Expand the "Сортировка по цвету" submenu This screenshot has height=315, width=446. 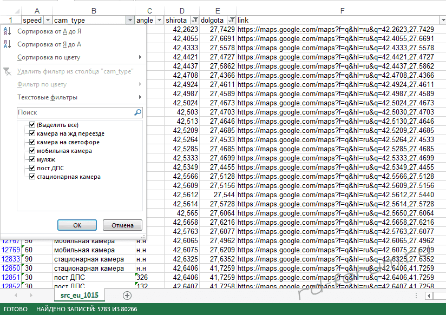(x=140, y=57)
